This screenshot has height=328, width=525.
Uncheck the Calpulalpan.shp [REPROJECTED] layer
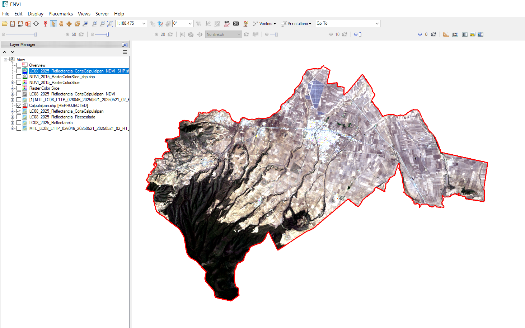tap(19, 106)
